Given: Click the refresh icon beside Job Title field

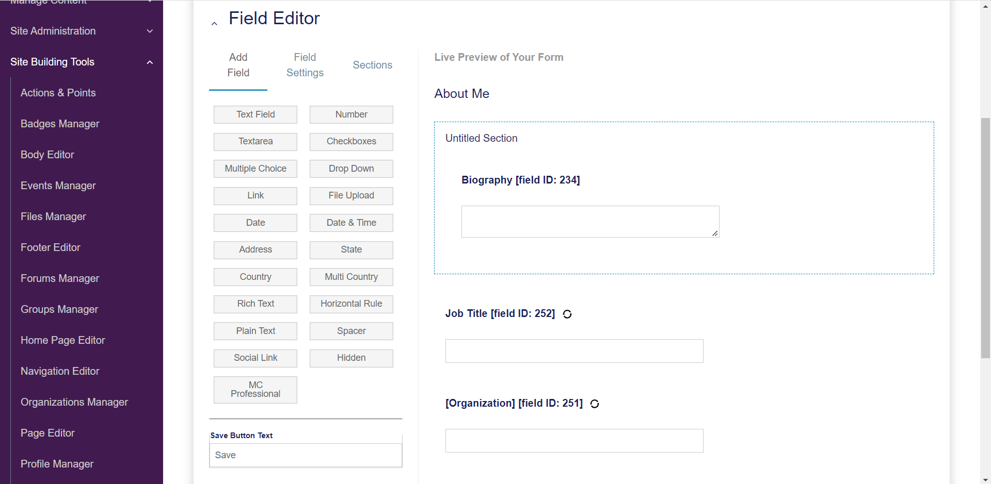Looking at the screenshot, I should [x=567, y=314].
